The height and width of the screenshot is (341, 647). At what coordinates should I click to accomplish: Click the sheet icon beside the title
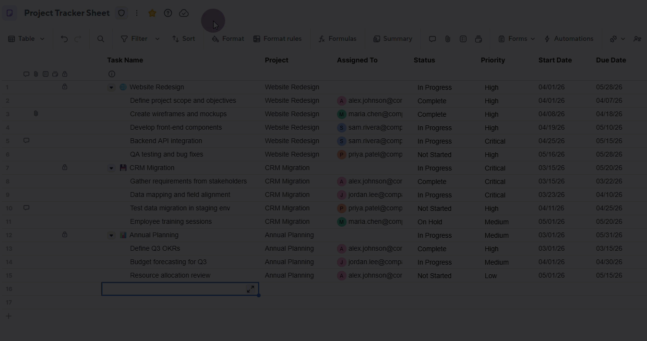[x=10, y=13]
